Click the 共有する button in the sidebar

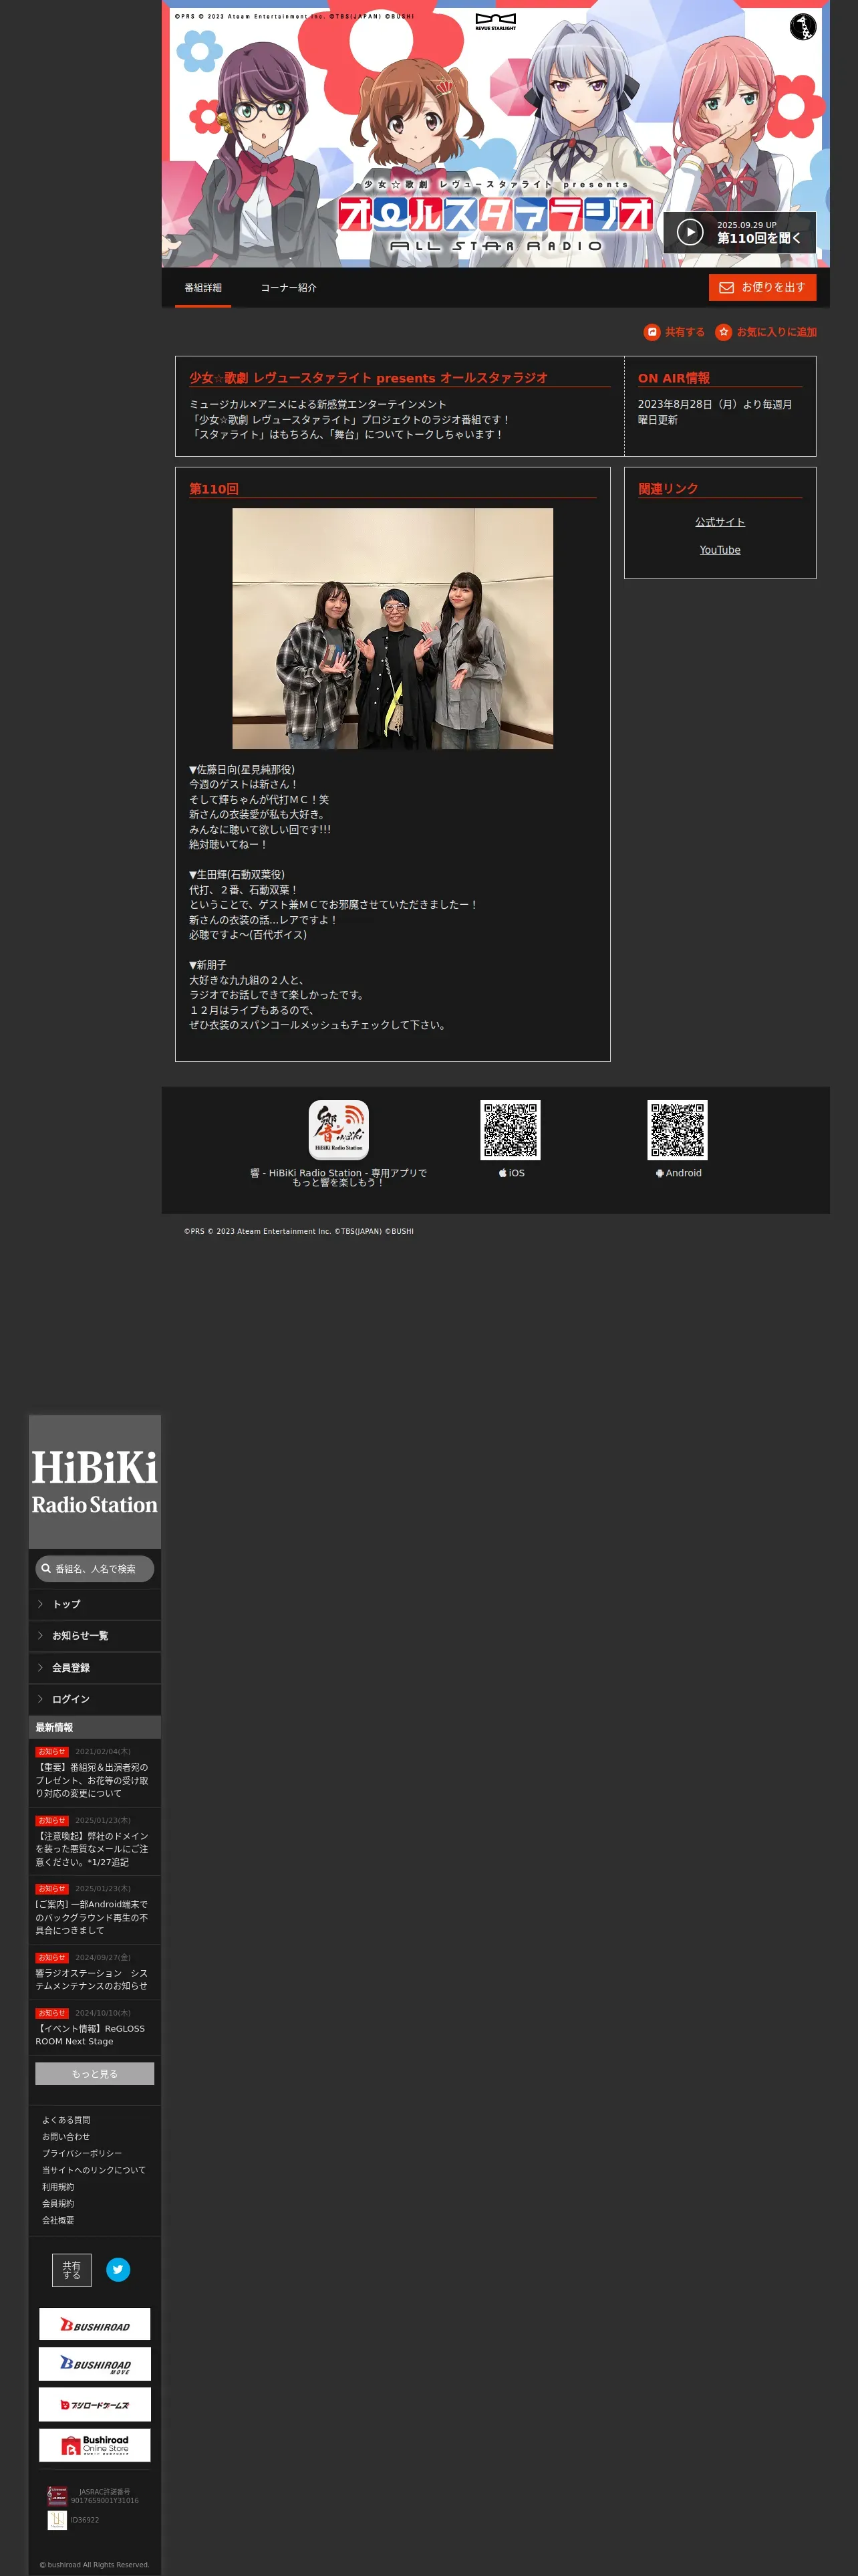point(72,2270)
